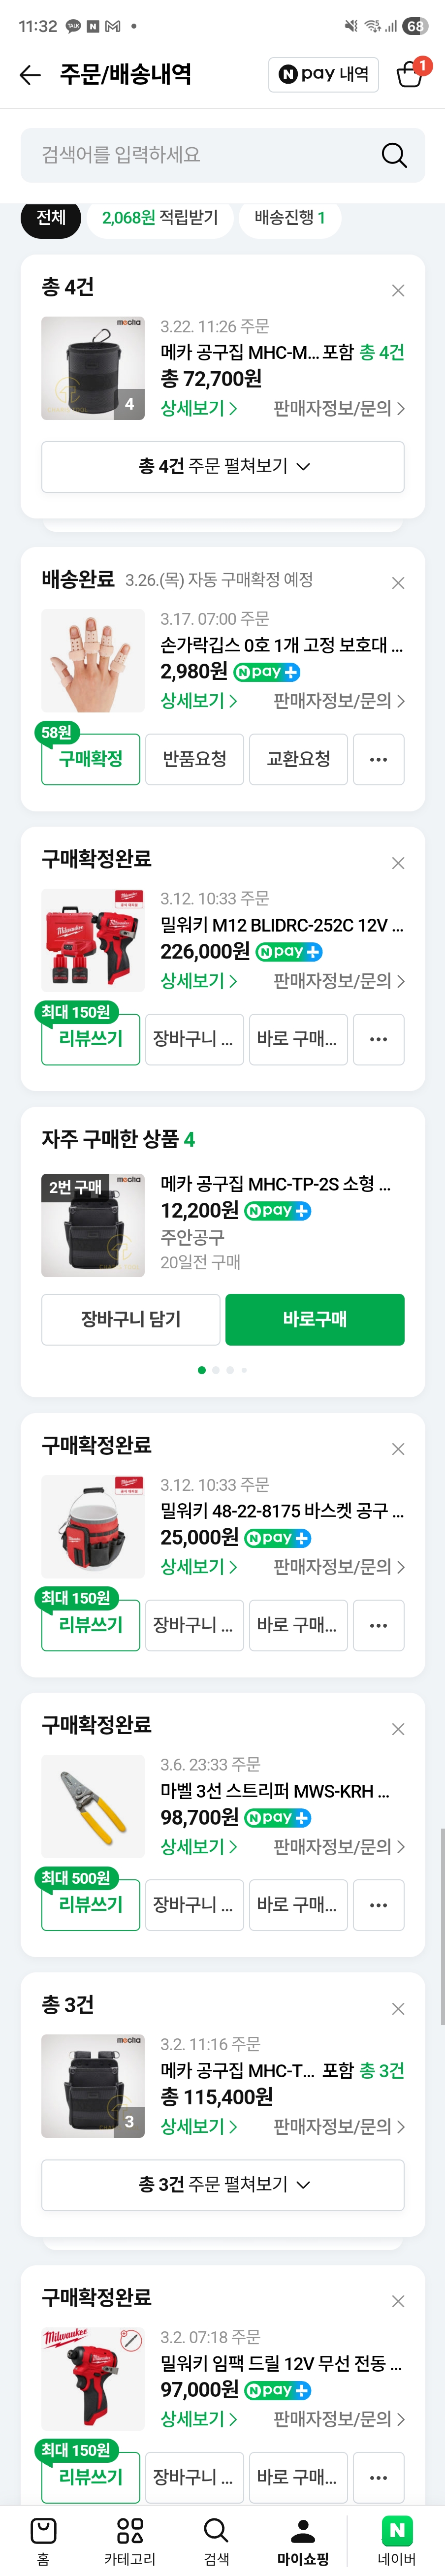
Task: Open the Home tab icon
Action: (43, 2531)
